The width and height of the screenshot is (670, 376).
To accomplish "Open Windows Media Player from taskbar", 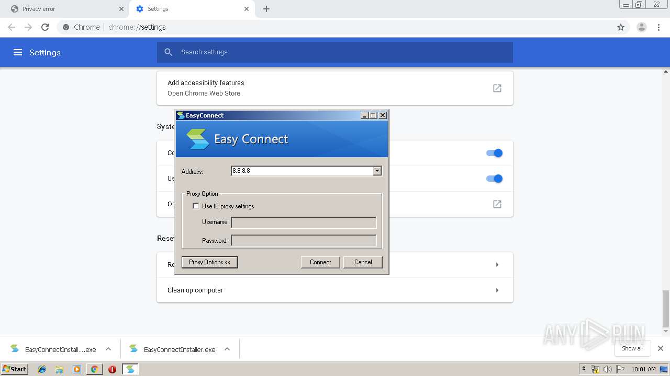I will pos(77,369).
